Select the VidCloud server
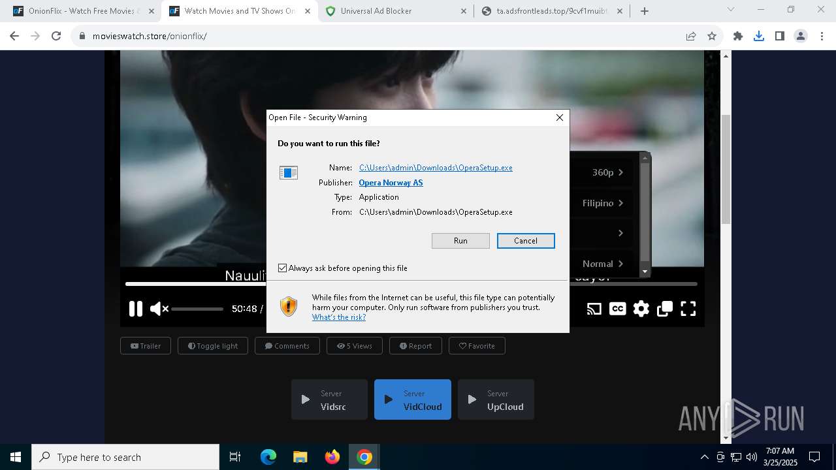This screenshot has height=470, width=836. (413, 399)
